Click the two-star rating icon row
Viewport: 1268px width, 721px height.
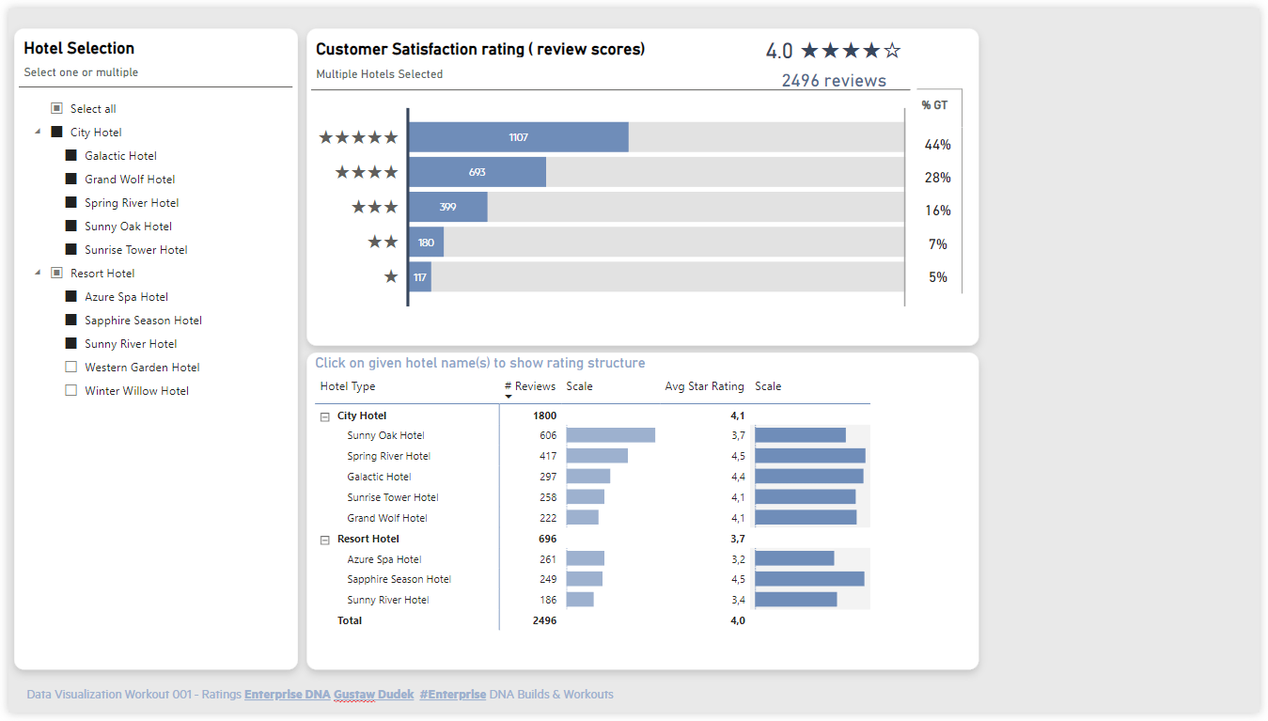(383, 242)
